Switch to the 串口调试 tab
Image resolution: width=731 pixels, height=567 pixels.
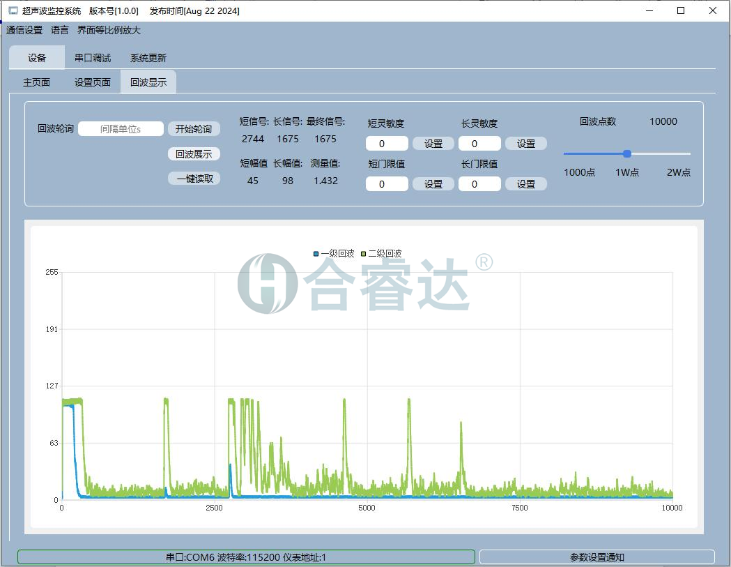coord(93,57)
